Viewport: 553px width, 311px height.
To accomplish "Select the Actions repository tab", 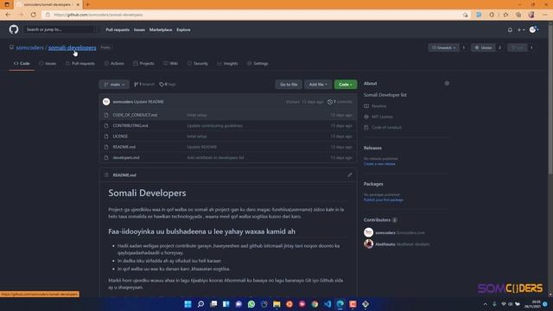I will 114,63.
